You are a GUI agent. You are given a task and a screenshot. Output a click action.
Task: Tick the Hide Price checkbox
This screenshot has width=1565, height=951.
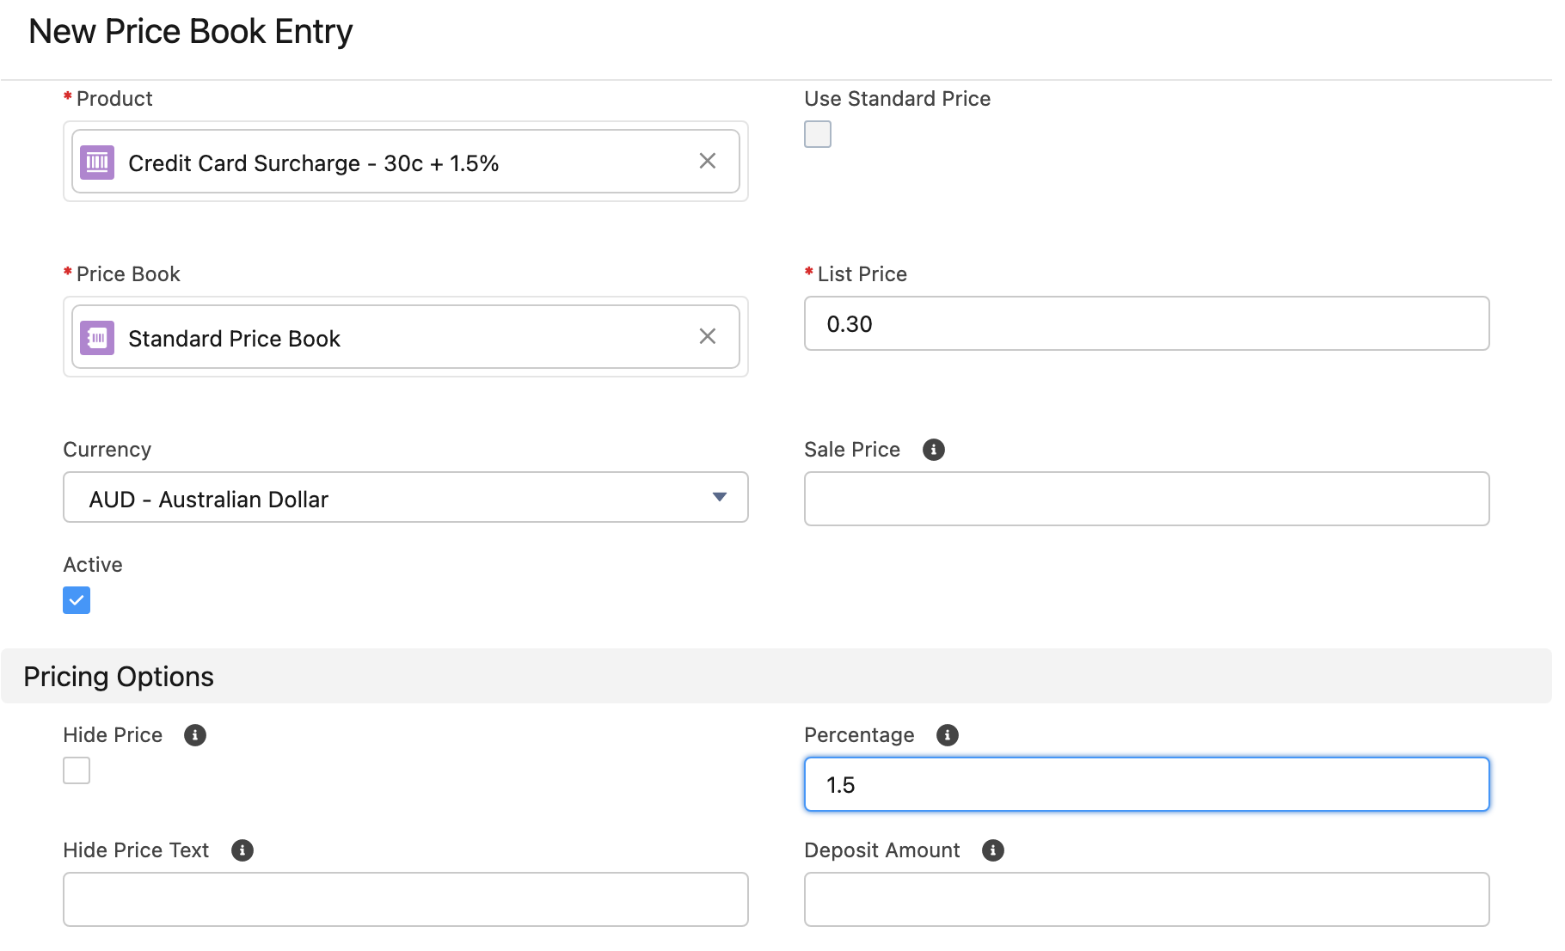click(x=77, y=770)
